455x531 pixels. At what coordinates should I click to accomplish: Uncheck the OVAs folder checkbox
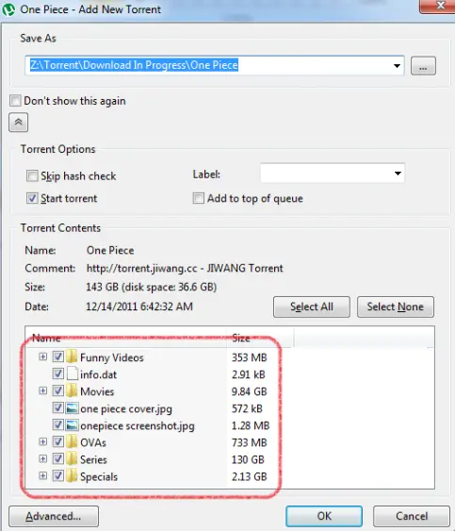tap(58, 441)
